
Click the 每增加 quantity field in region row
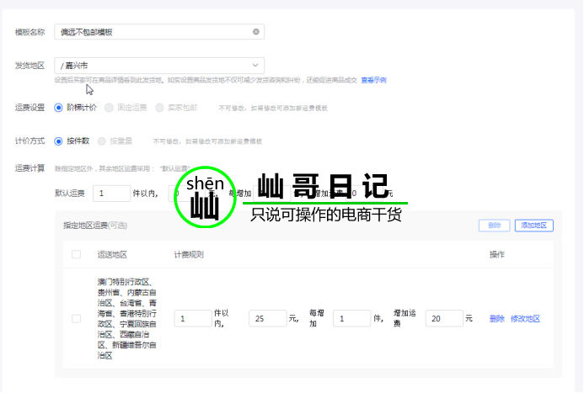352,318
